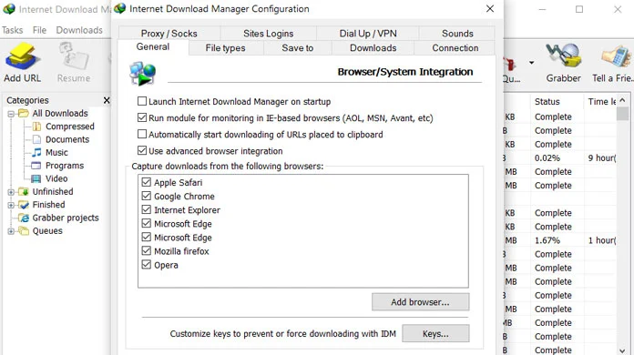Viewport: 634px width, 355px height.
Task: Open the Grabber tool icon
Action: coord(563,56)
